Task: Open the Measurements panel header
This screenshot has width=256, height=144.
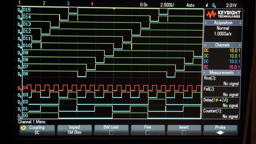Action: (x=221, y=72)
